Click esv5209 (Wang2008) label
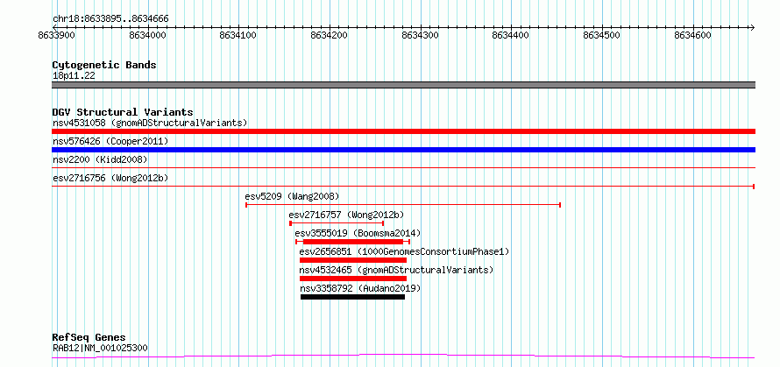The image size is (780, 367). [x=293, y=196]
